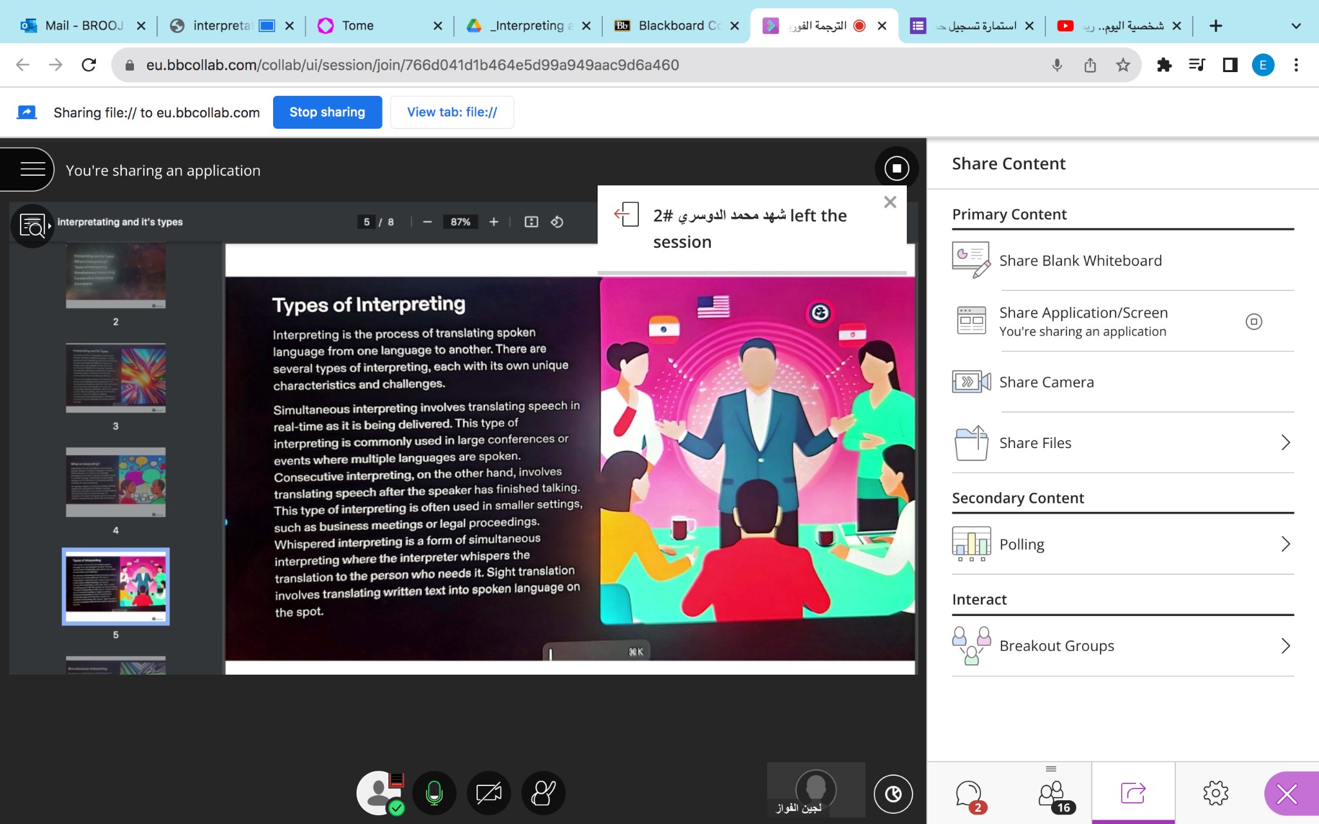Screen dimensions: 1319x824
Task: Select Share Camera option
Action: click(x=1046, y=382)
